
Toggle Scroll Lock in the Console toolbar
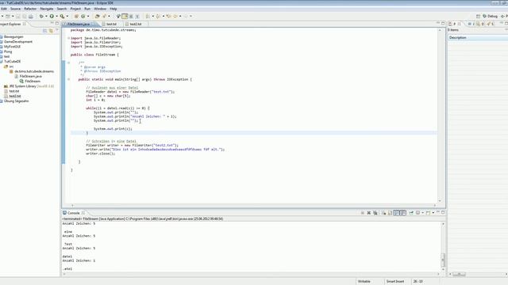(x=390, y=213)
